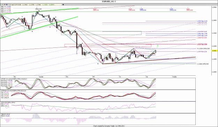Click the DTStoch indicator title label
218x127 pixels.
pyautogui.click(x=14, y=91)
